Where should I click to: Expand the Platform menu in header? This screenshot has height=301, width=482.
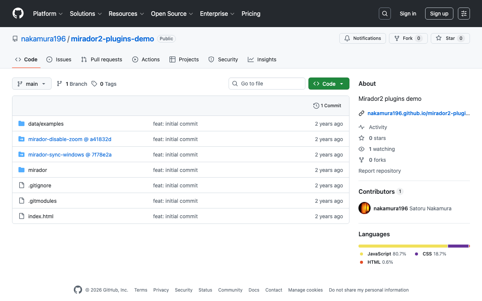tap(48, 14)
